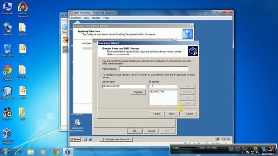Open the DNS ActivePresenter file icon
The width and height of the screenshot is (278, 156).
point(23,93)
